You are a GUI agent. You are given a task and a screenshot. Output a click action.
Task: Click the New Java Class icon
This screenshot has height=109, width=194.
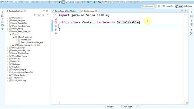tap(82, 2)
